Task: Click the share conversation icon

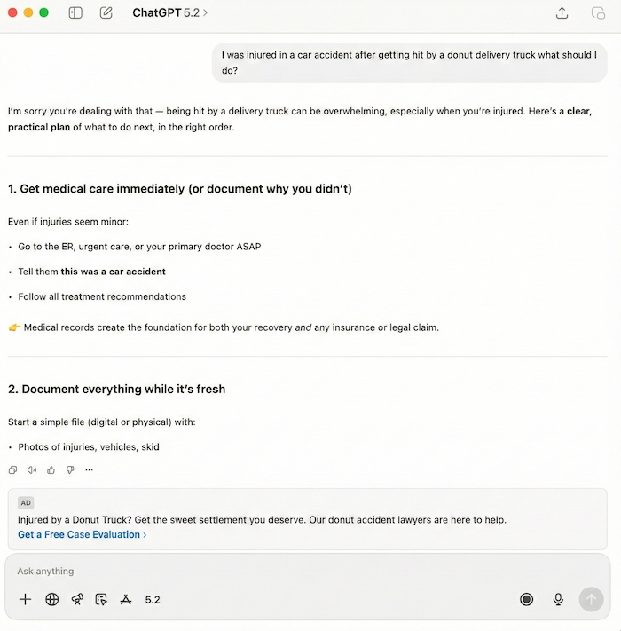Action: tap(562, 13)
